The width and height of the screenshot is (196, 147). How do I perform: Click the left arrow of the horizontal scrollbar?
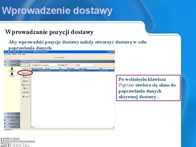point(32,127)
